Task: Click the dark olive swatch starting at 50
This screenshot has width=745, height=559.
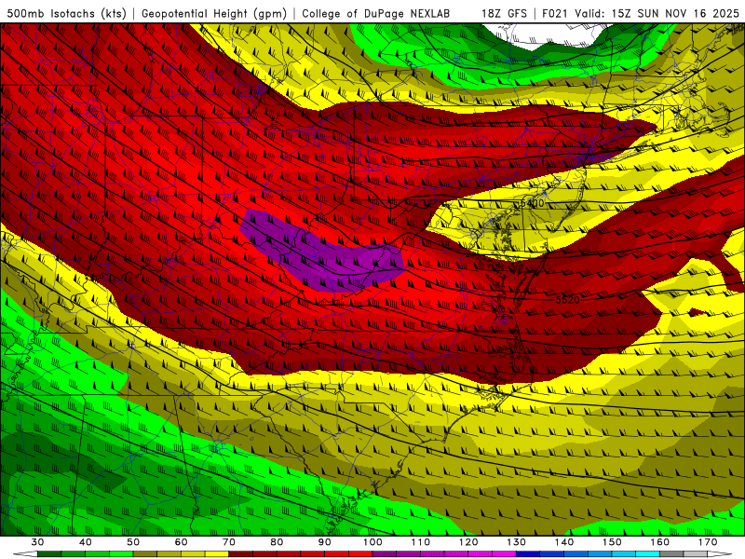Action: point(145,553)
